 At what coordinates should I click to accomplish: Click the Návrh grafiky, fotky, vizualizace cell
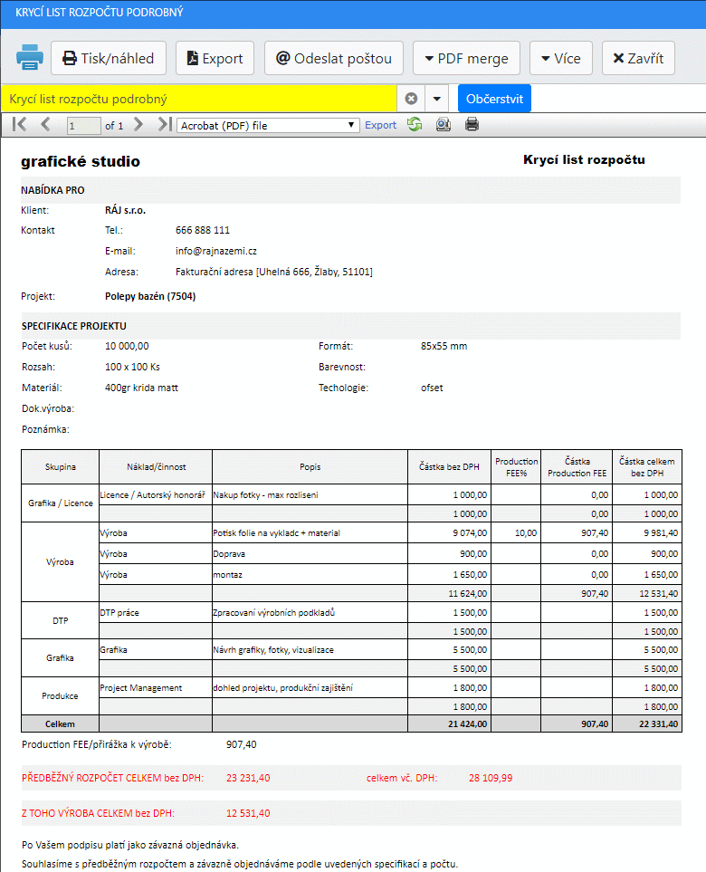(310, 649)
